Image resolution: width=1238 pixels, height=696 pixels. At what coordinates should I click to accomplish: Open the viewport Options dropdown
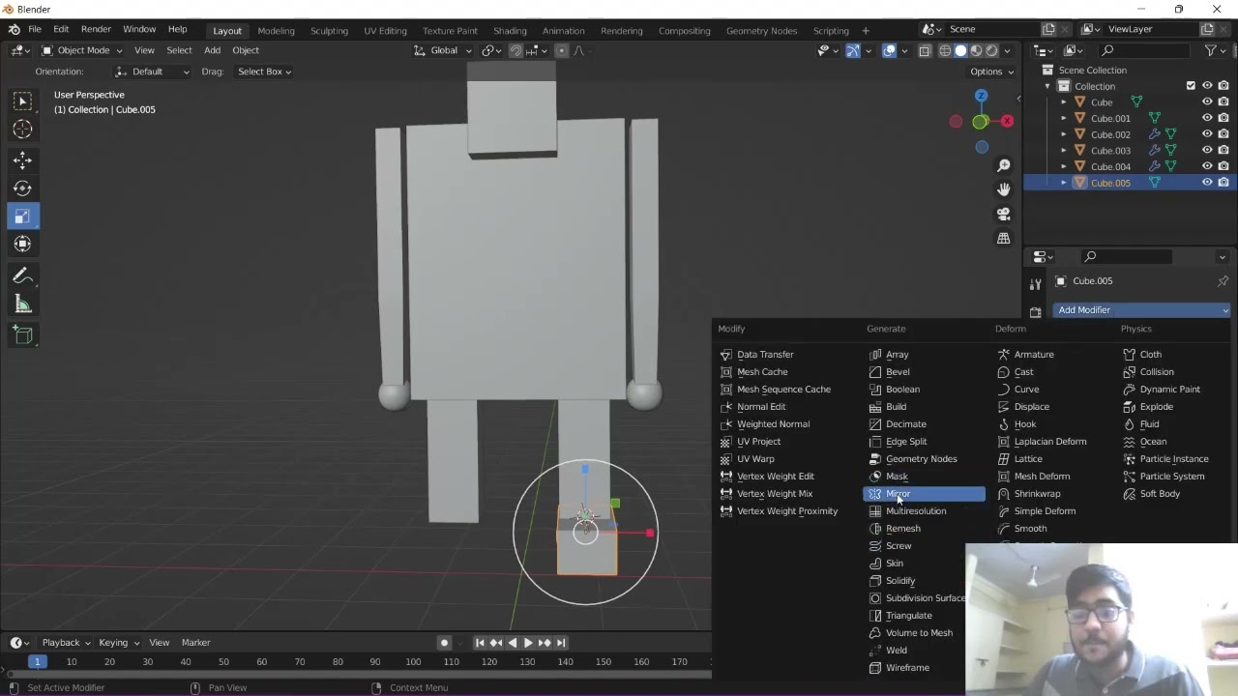click(x=991, y=72)
